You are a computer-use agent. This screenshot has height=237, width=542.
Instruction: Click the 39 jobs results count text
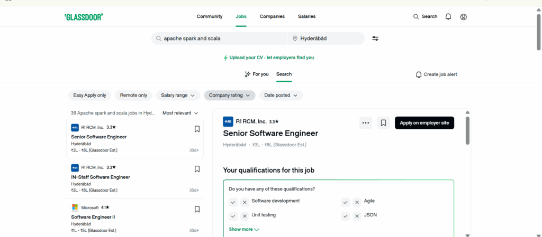pos(113,113)
